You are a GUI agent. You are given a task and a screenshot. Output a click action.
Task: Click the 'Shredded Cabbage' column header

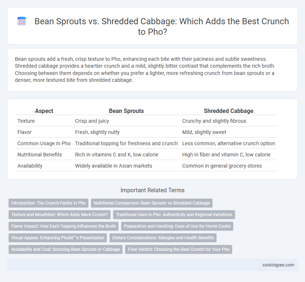click(x=228, y=111)
